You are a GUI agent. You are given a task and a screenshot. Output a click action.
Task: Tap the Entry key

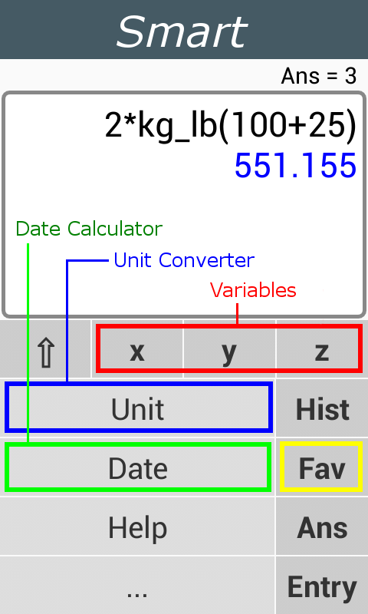[322, 586]
